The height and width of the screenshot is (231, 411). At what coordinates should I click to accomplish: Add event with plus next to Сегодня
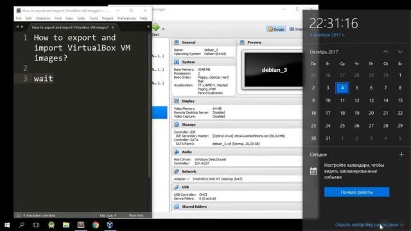[401, 155]
